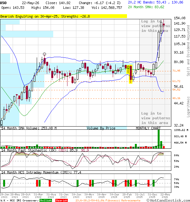Click the 31-Mar 2022 date axis label
190x202 pixels.
[38, 196]
